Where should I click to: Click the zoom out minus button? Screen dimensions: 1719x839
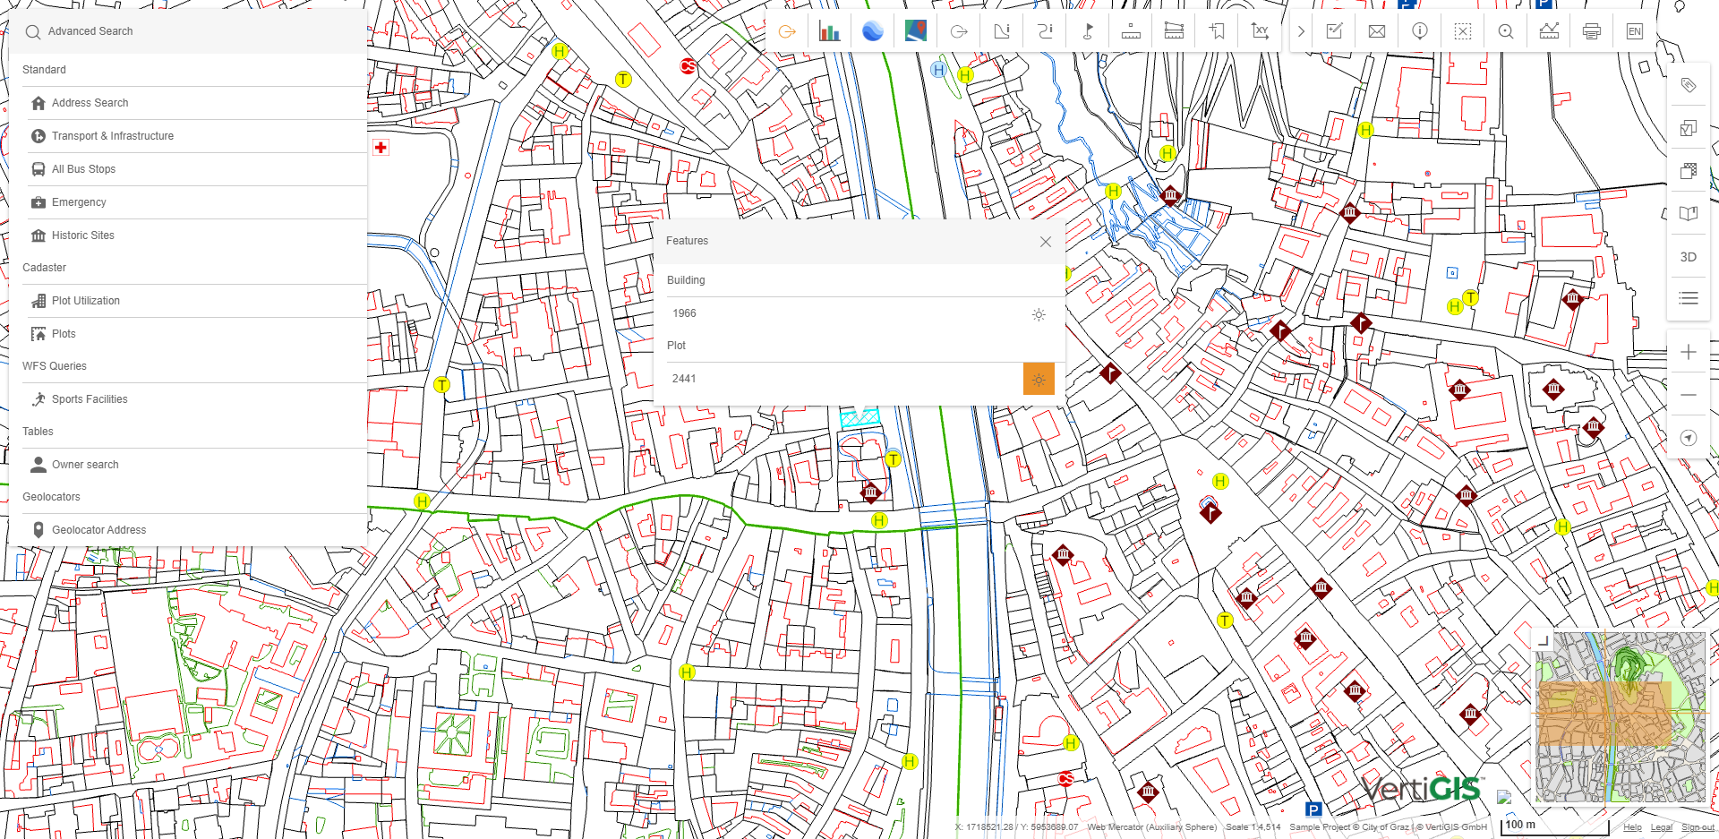[x=1688, y=395]
